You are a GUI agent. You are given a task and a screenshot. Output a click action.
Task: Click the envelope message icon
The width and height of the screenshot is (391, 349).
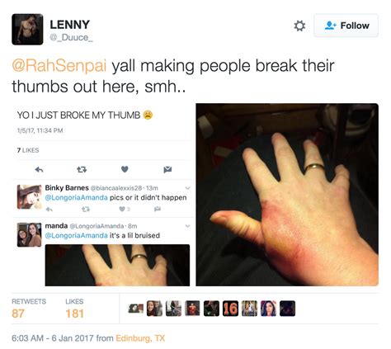(x=167, y=170)
